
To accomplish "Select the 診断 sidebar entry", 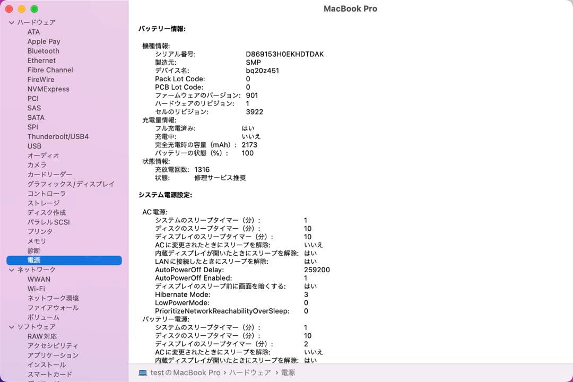I will (x=33, y=250).
